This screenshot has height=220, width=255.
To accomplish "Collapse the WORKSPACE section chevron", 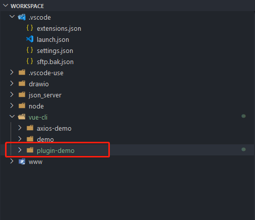I will 6,6.
